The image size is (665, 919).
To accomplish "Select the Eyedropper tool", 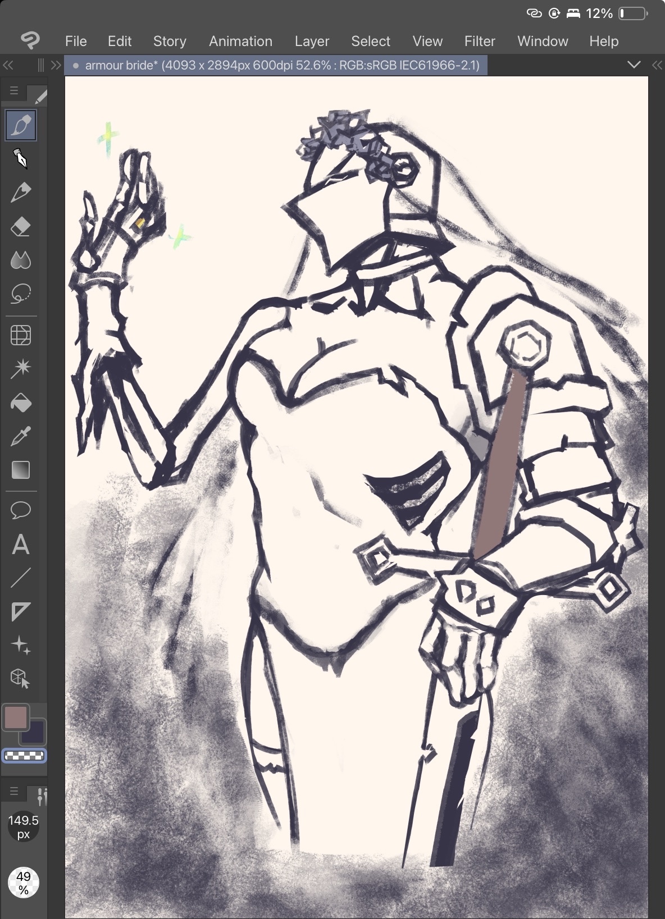I will coord(21,436).
